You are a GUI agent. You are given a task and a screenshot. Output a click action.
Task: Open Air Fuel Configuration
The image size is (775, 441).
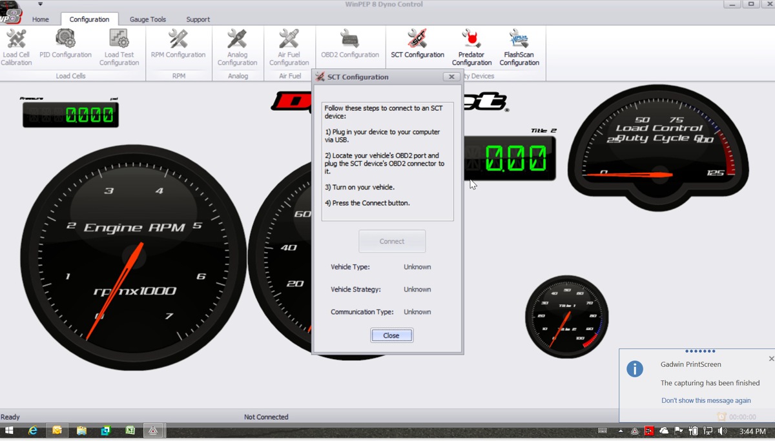point(289,47)
